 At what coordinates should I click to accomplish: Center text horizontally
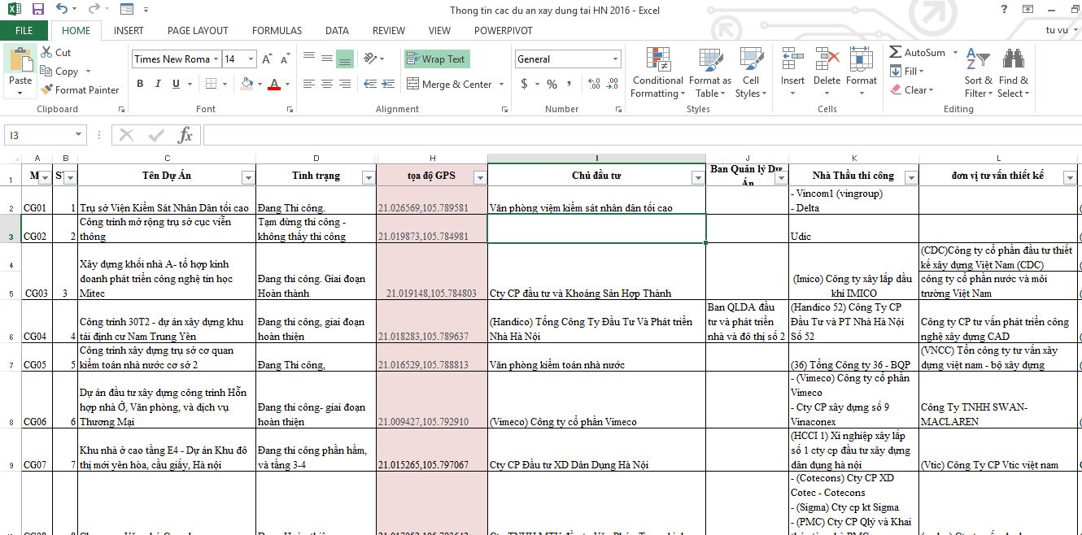326,84
